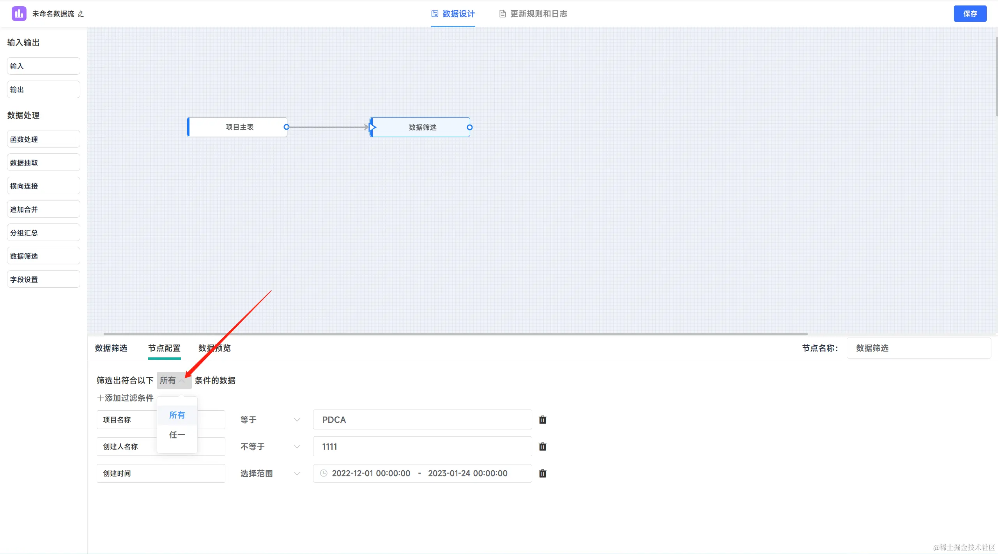Click the clock icon in date range
The height and width of the screenshot is (554, 998).
click(x=324, y=473)
